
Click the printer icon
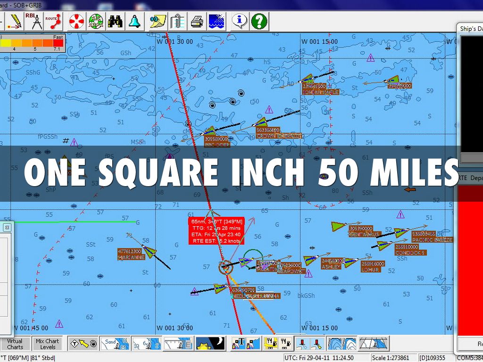(x=197, y=21)
